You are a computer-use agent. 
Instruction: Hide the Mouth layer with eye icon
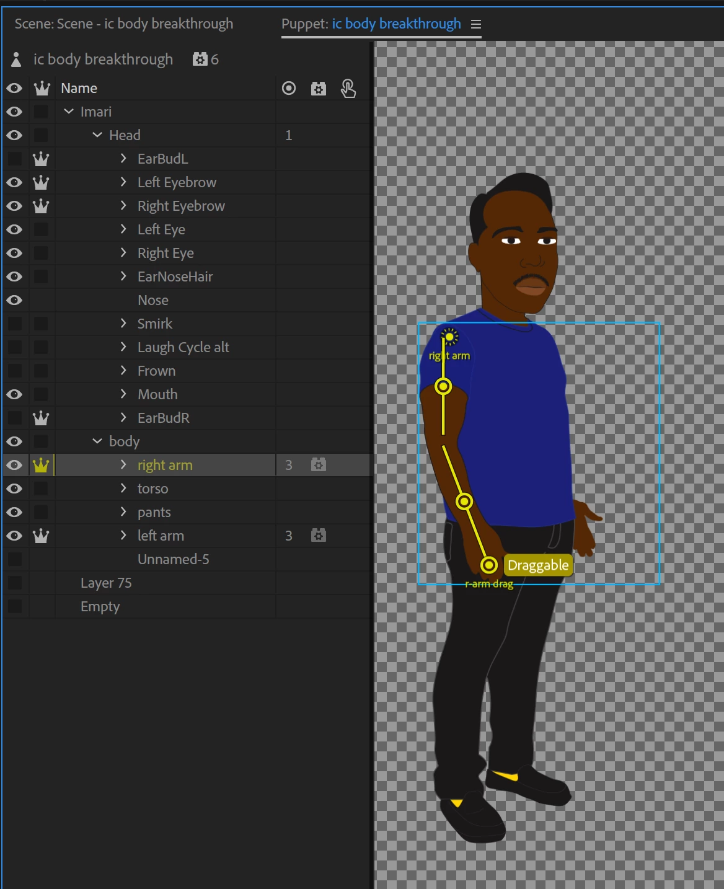(14, 394)
